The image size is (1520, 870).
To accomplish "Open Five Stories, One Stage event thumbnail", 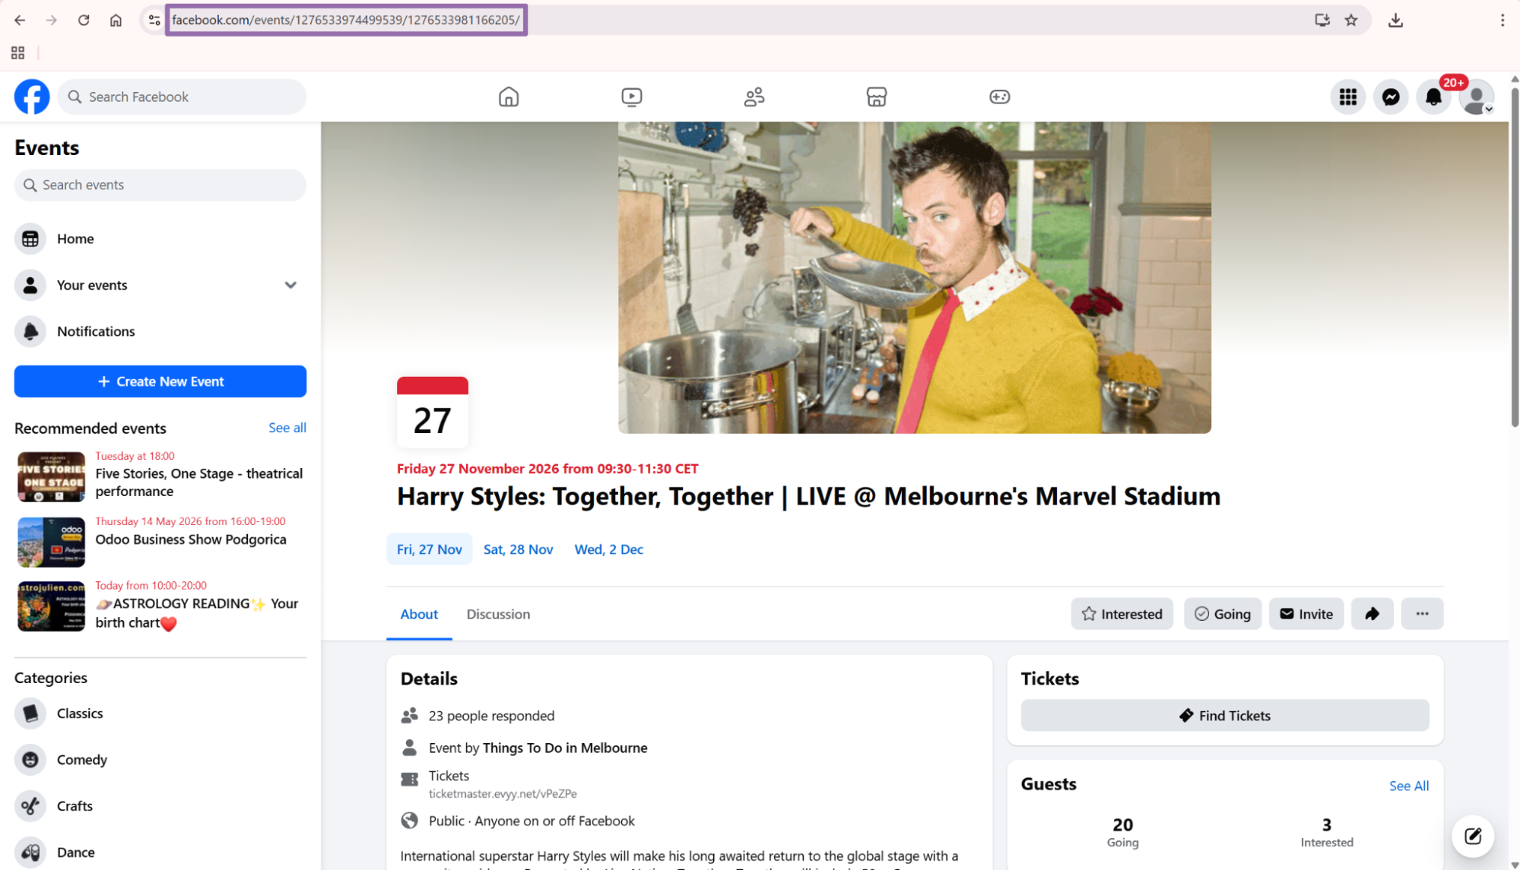I will [51, 477].
